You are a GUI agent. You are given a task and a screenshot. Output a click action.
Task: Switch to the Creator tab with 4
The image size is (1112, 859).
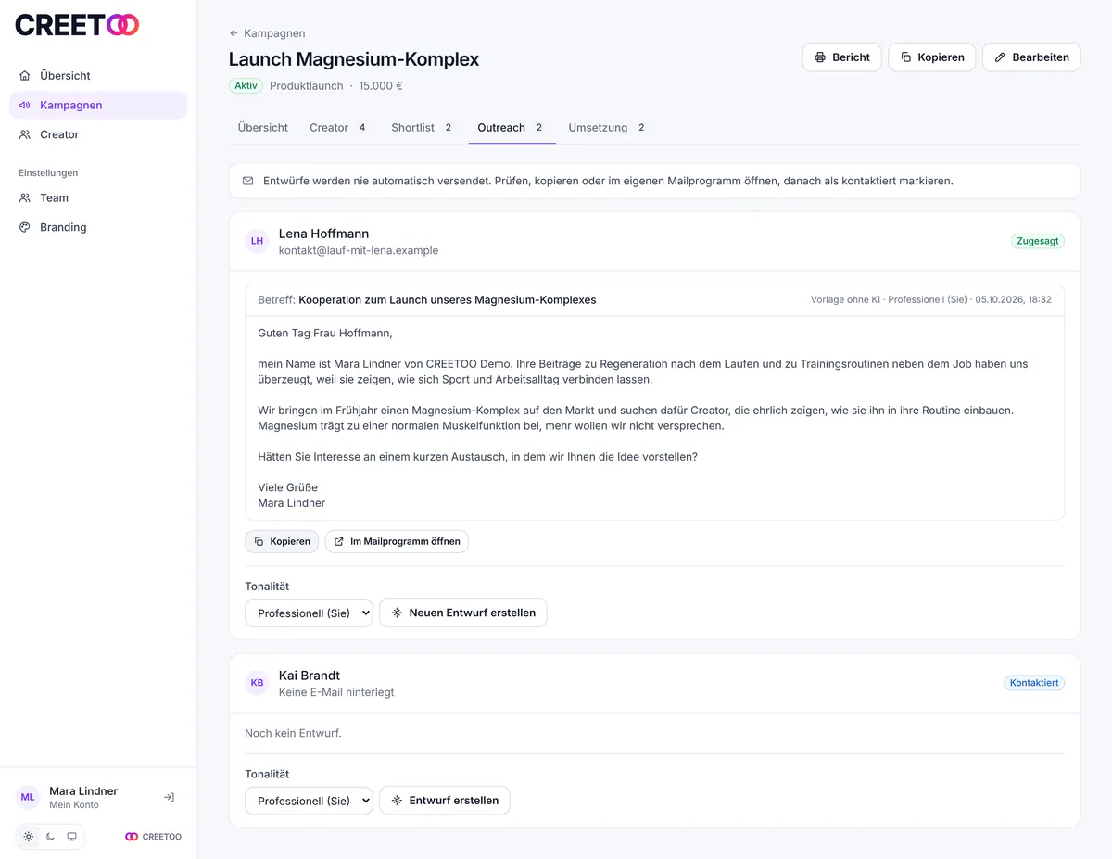338,128
